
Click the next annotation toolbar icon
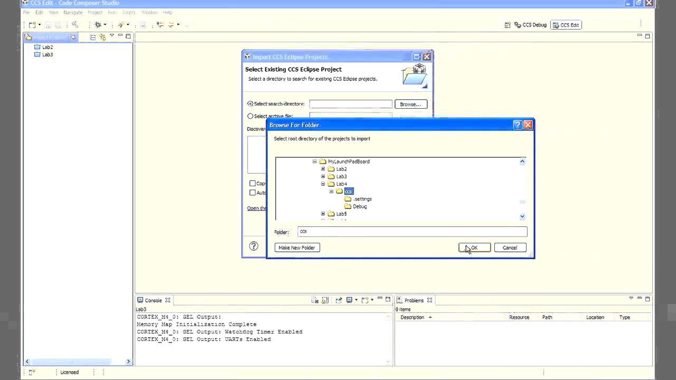(161, 25)
